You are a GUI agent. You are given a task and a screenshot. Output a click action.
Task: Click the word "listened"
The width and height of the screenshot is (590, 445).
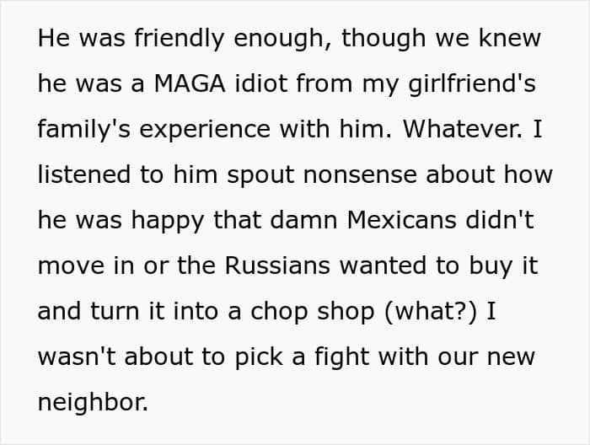point(84,174)
